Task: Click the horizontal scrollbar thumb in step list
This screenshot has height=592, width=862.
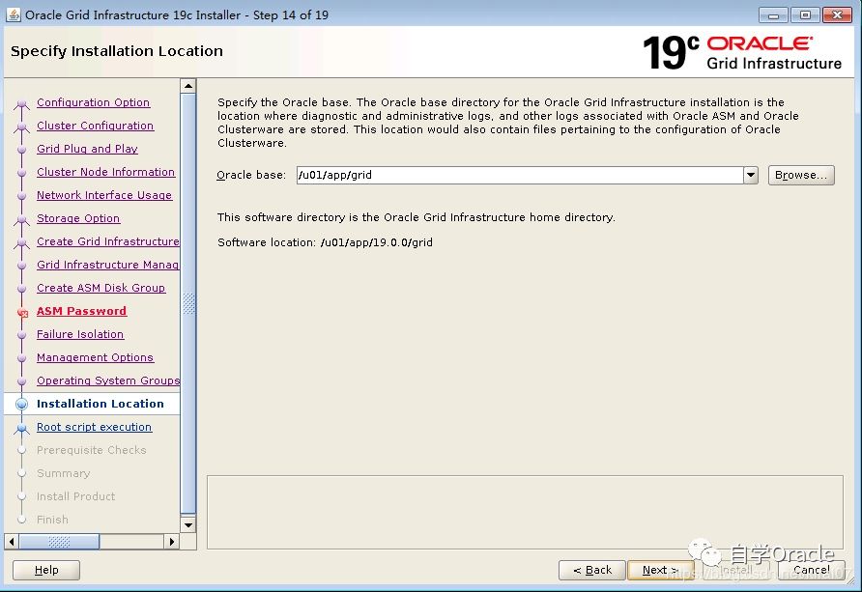Action: 59,542
